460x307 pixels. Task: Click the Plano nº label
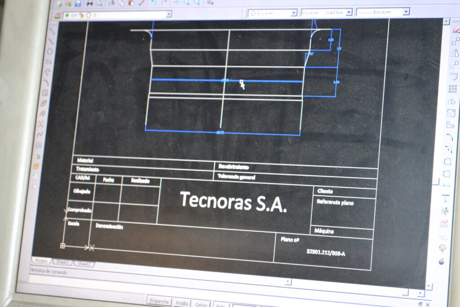pyautogui.click(x=290, y=240)
